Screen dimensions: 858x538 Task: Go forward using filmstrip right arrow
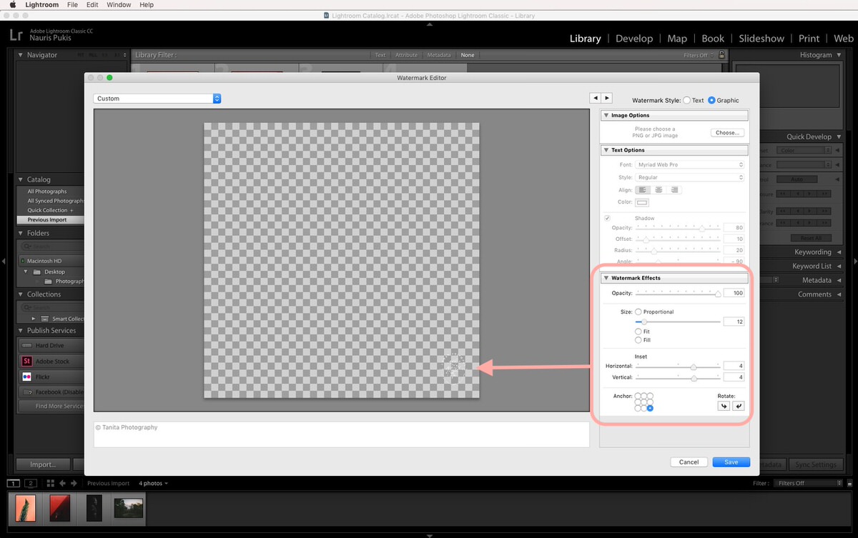click(73, 483)
